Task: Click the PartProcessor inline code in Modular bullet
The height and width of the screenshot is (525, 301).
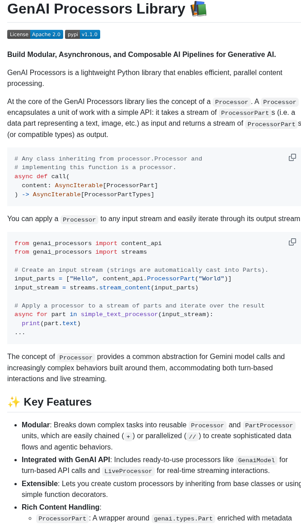Action: 269,425
